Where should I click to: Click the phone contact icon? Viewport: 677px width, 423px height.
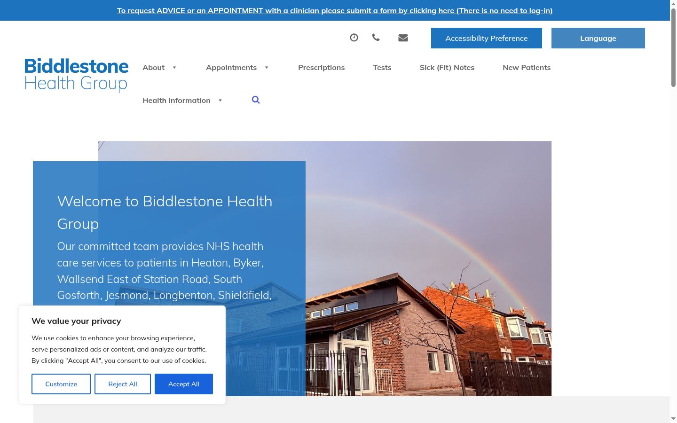376,37
